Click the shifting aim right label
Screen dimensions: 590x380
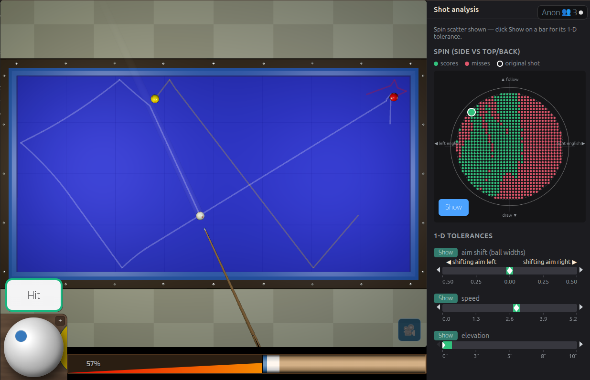click(550, 262)
